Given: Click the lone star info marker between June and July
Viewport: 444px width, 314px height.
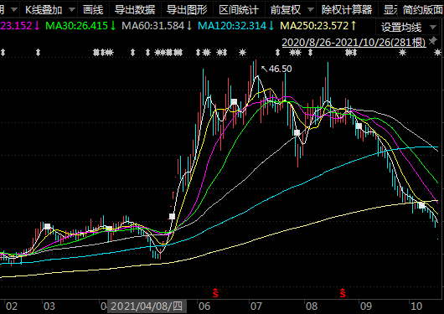Looking at the screenshot, I should pos(242,53).
